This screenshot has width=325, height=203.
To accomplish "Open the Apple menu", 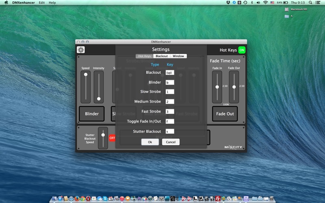I will (6, 2).
